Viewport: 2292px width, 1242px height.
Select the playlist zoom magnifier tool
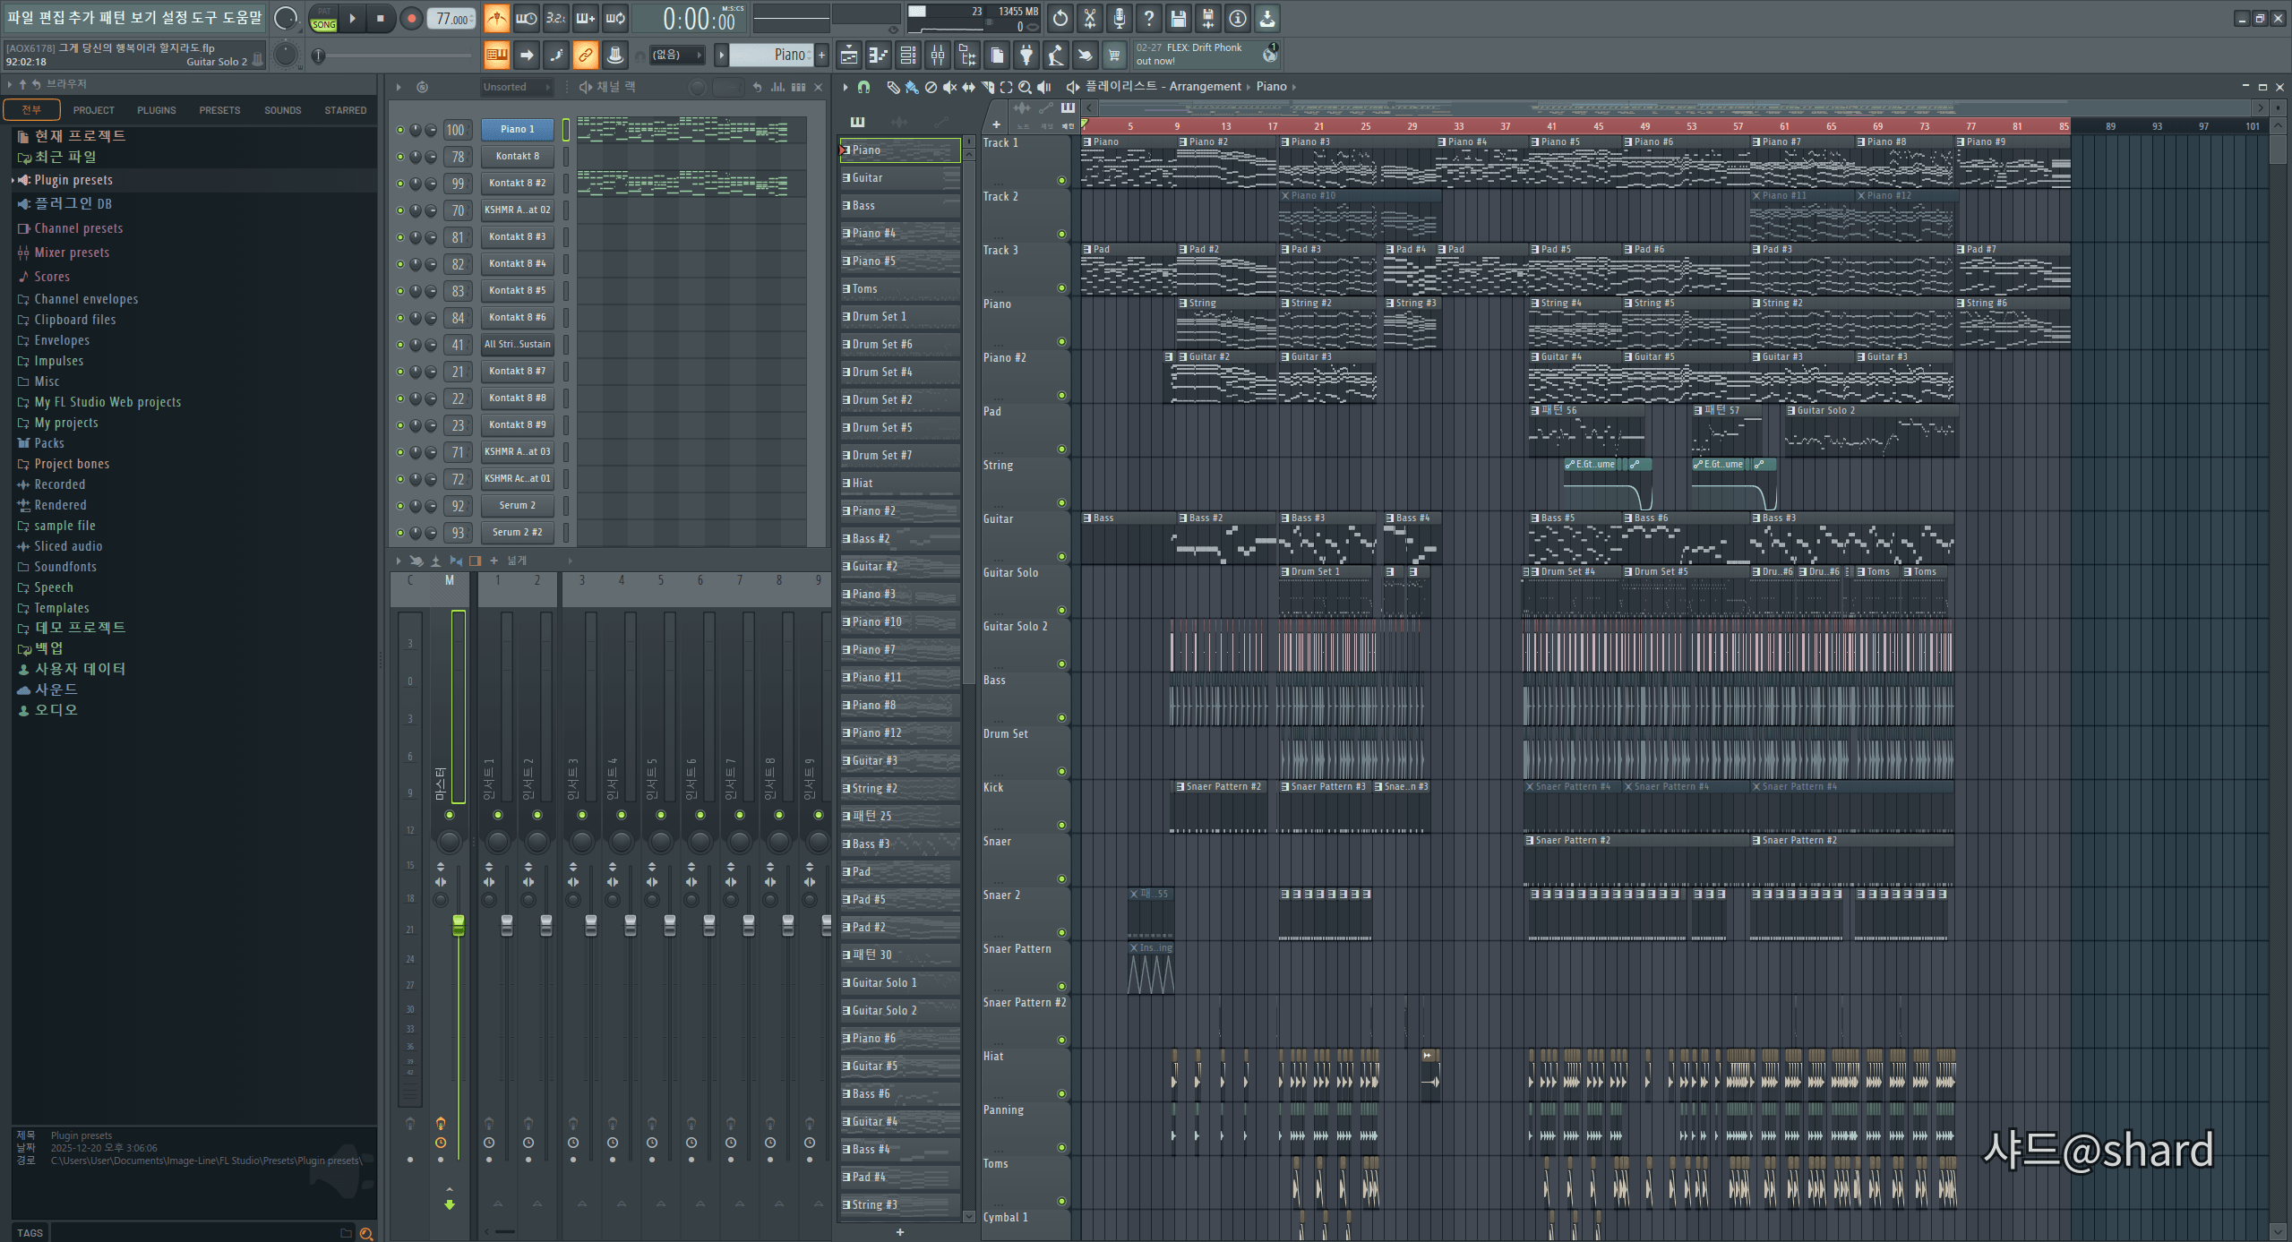(1025, 87)
